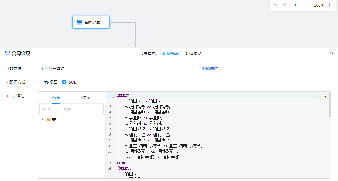This screenshot has height=181, width=338.
Task: Switch to the 节点信息 tab
Action: click(x=148, y=53)
